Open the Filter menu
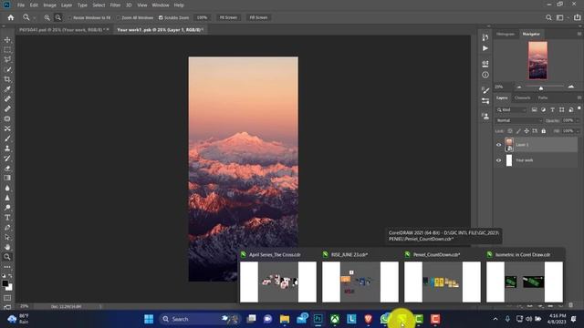Viewport: 584px width, 328px height. point(115,5)
